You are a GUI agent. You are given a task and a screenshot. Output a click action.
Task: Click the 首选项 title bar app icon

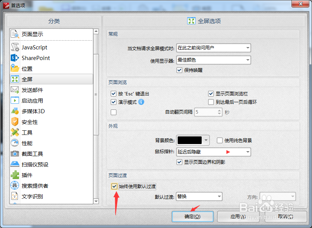[6, 5]
